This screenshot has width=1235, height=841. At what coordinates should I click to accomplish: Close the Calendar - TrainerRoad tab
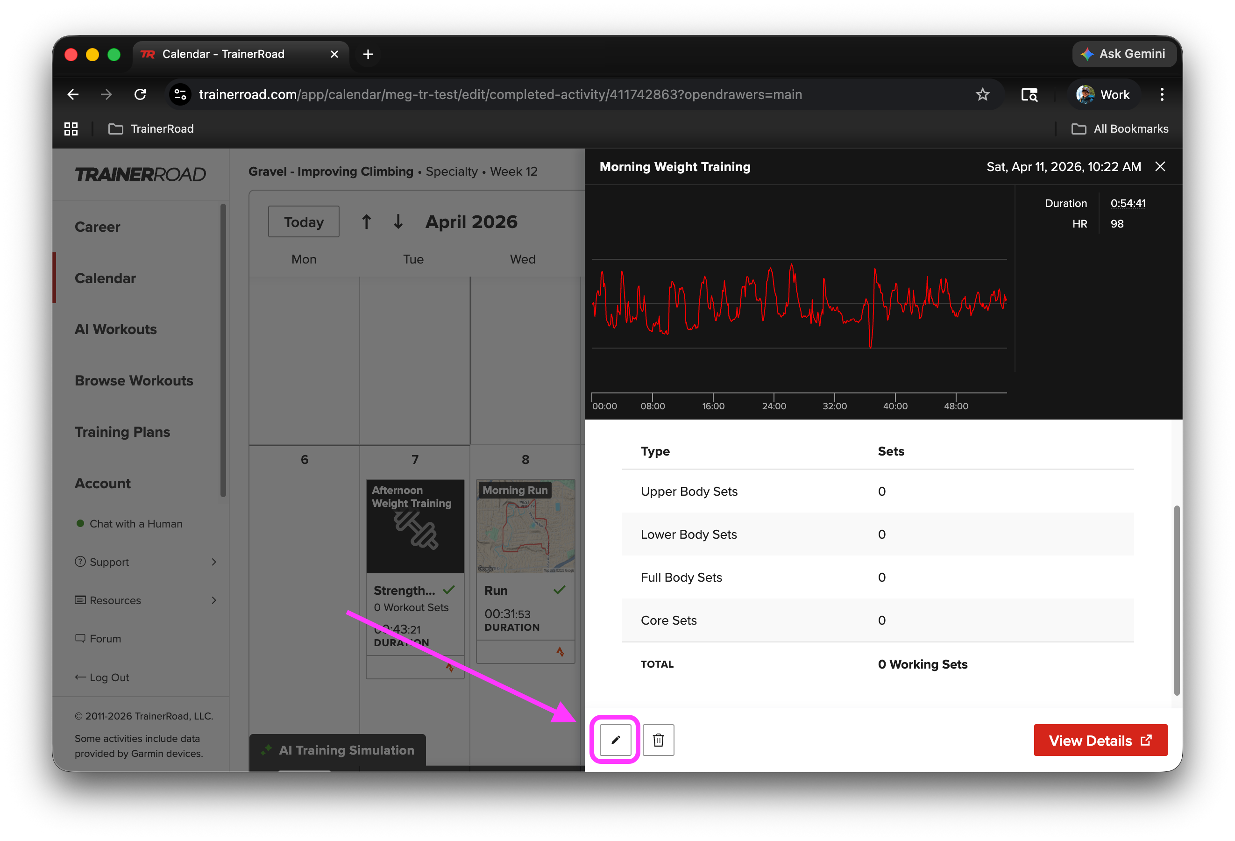[334, 54]
